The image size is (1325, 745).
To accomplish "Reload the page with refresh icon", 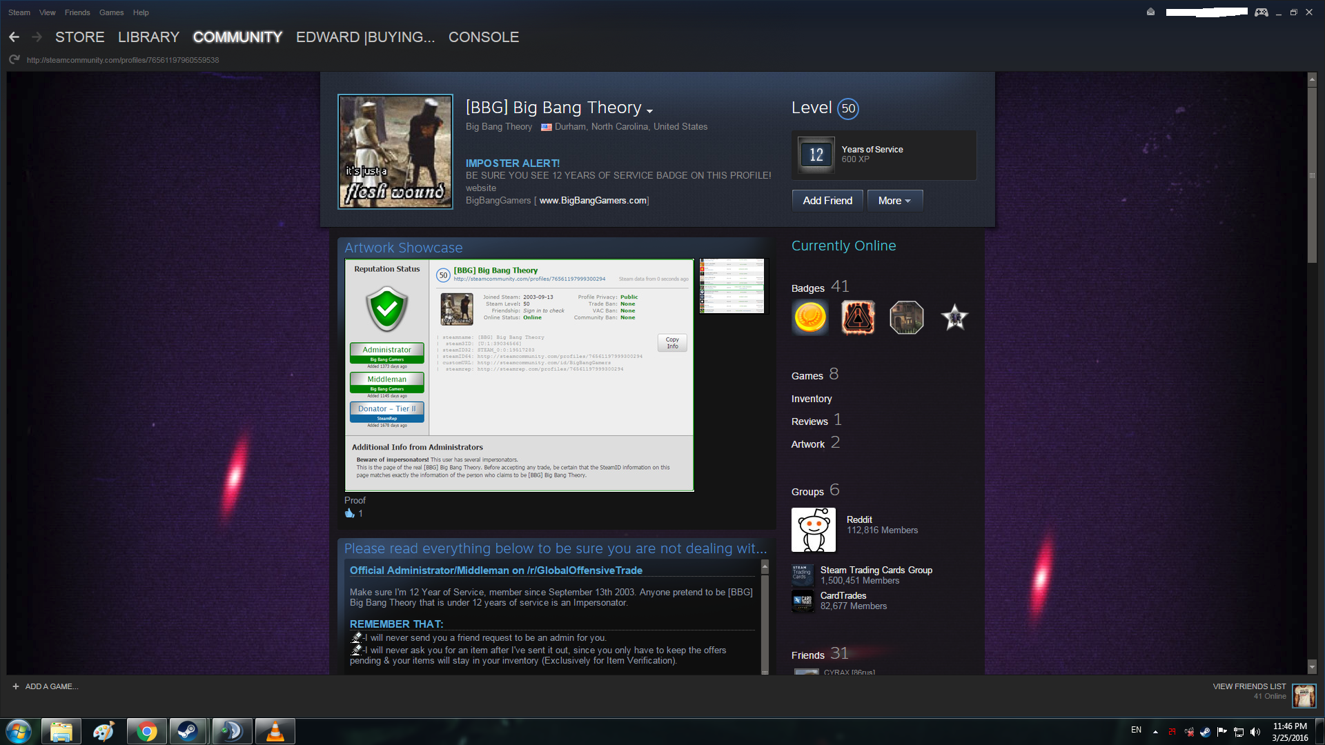I will tap(14, 60).
